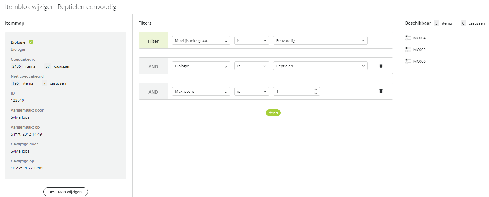
Task: Select item MC004 in the Beschikbaar list
Action: pyautogui.click(x=419, y=38)
